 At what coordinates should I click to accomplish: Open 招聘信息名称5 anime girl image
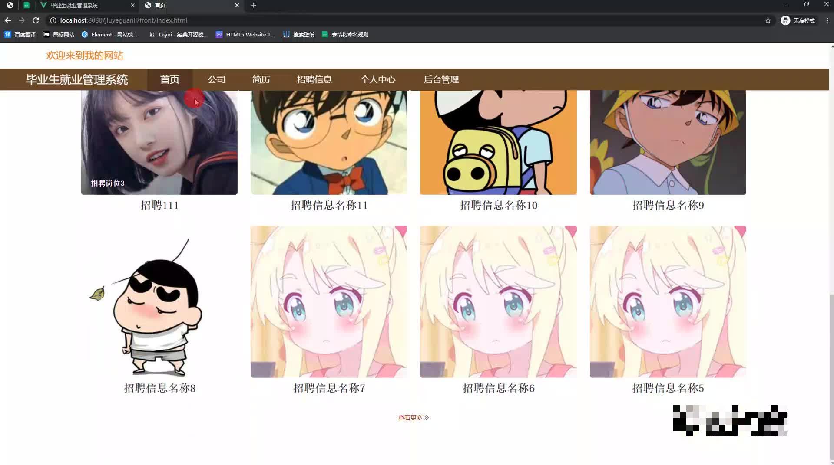pos(668,301)
